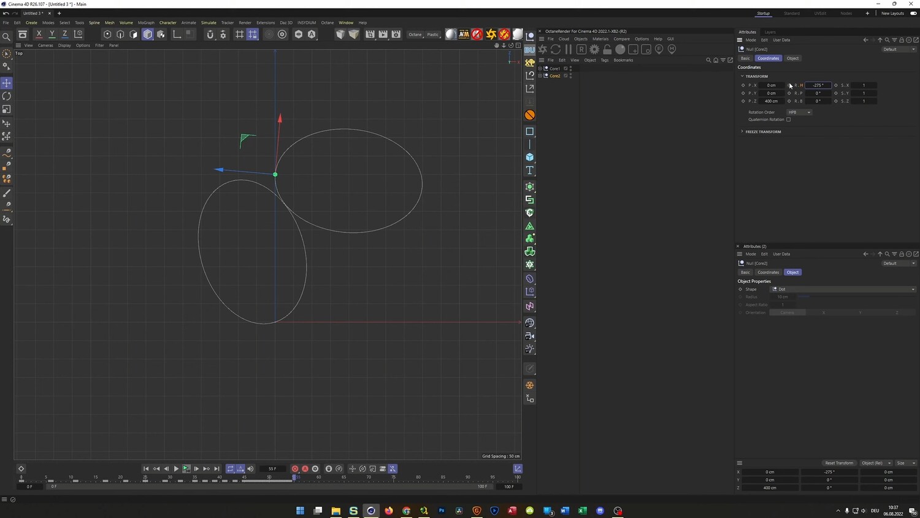Image resolution: width=920 pixels, height=518 pixels.
Task: Open the Object (Rel) dropdown in coordinates
Action: (x=876, y=463)
